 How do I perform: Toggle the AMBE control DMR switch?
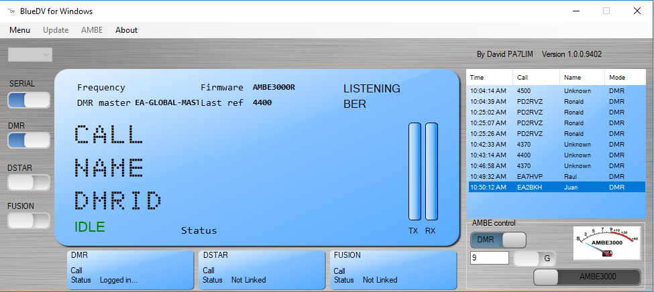click(x=498, y=240)
